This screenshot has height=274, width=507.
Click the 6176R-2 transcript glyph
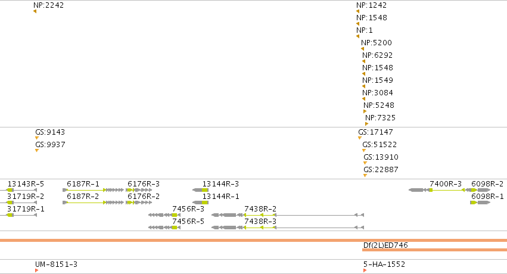[139, 203]
